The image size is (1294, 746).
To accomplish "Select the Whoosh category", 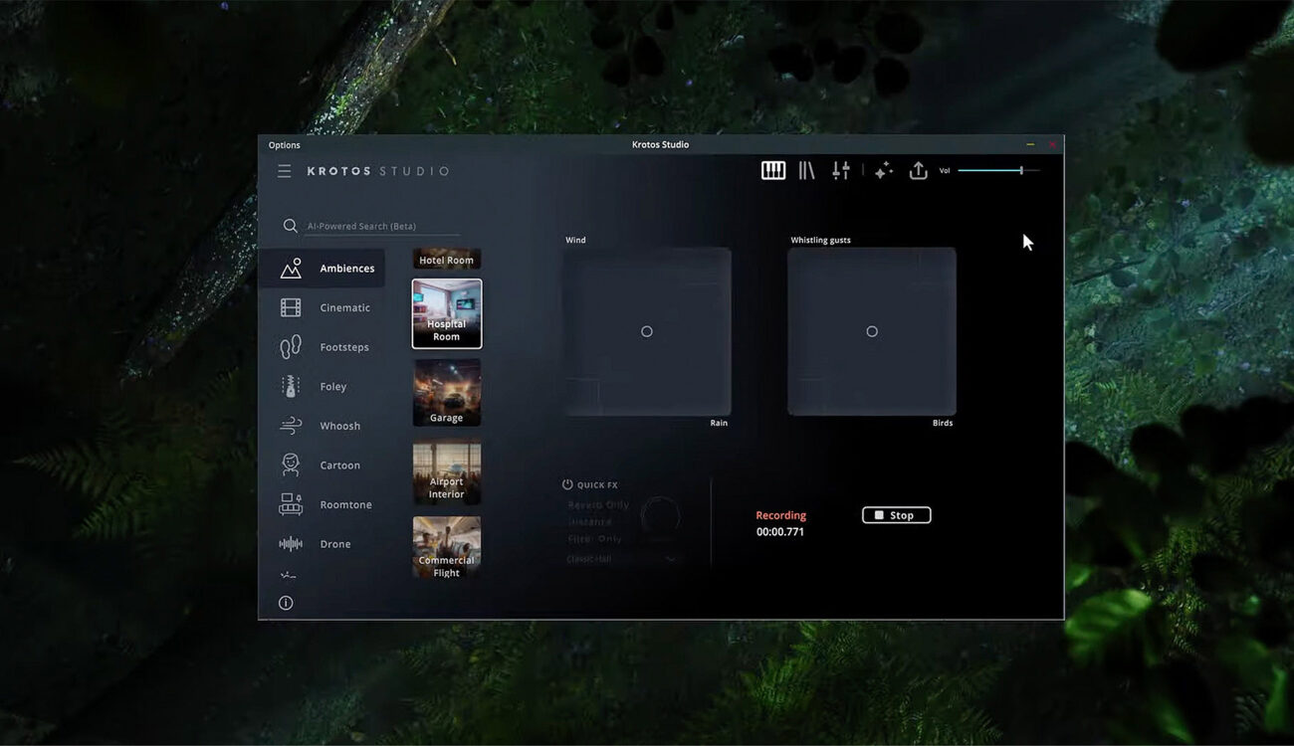I will pyautogui.click(x=323, y=426).
